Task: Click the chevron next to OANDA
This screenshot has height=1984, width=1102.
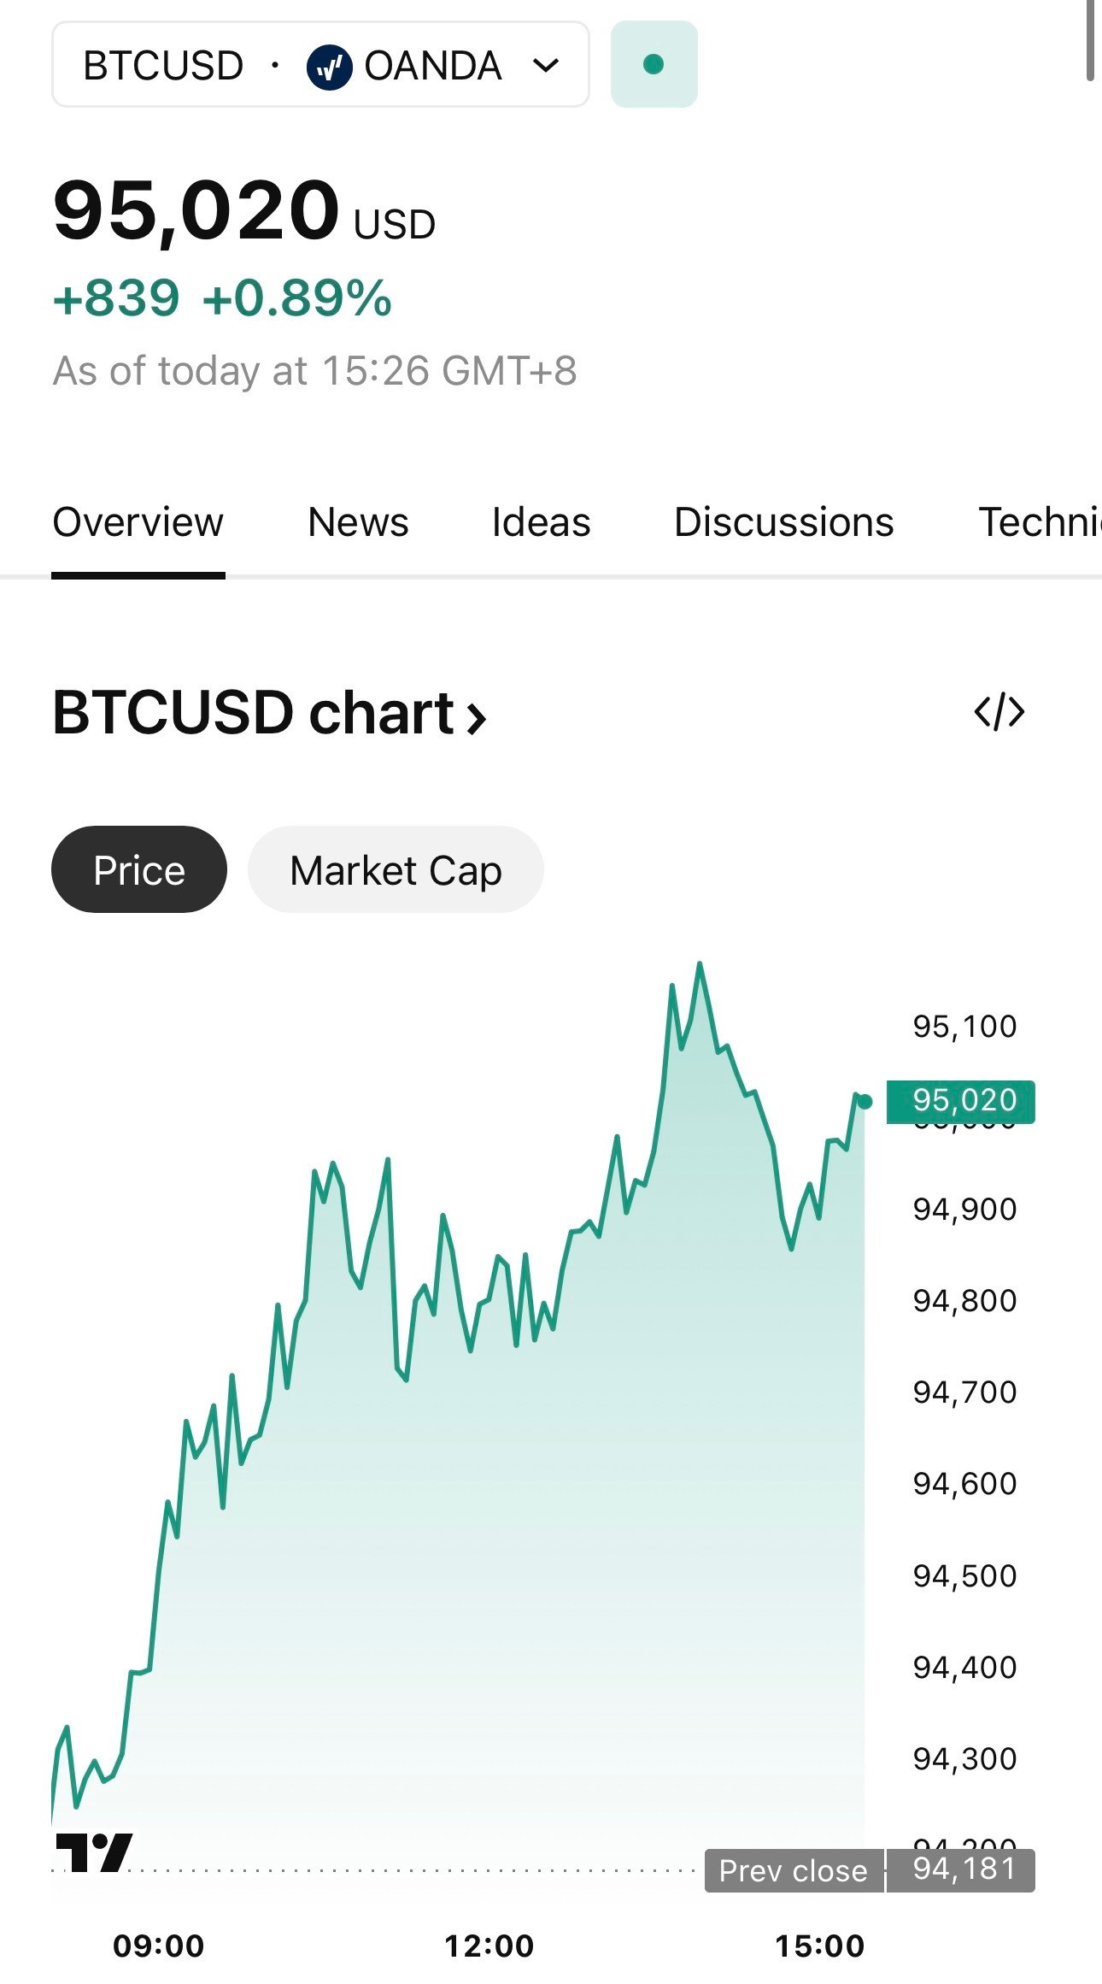Action: point(546,65)
